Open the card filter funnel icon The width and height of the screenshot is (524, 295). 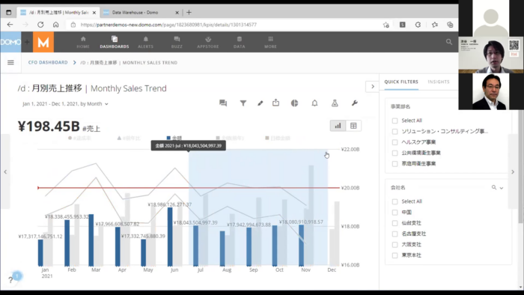243,103
